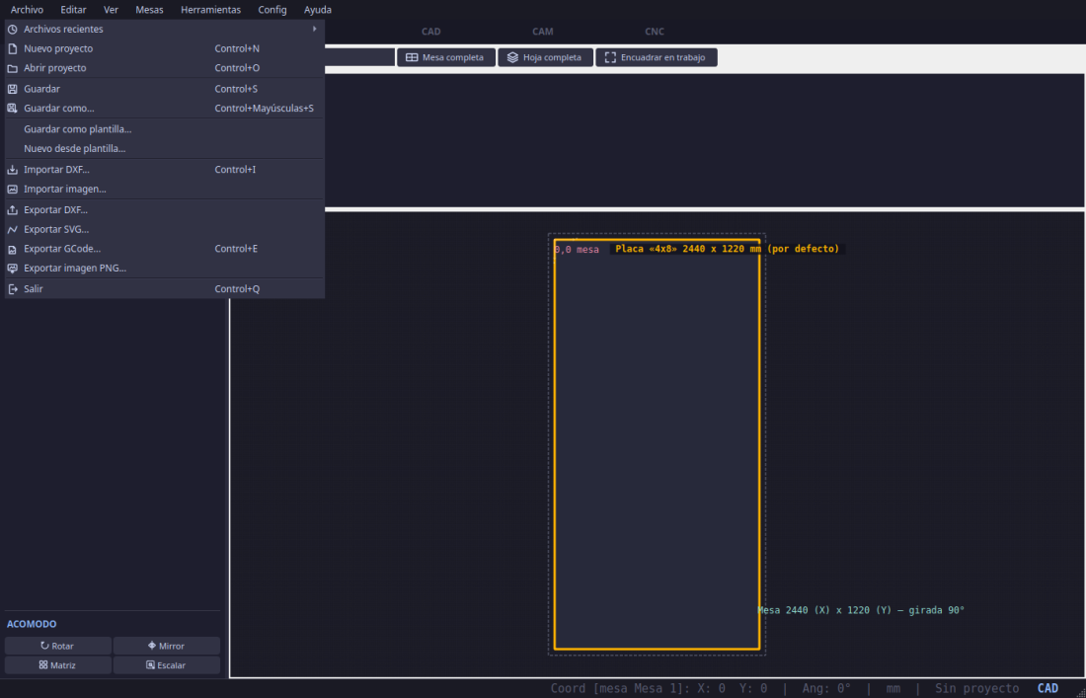
Task: Click the mm units indicator in status bar
Action: [x=893, y=688]
